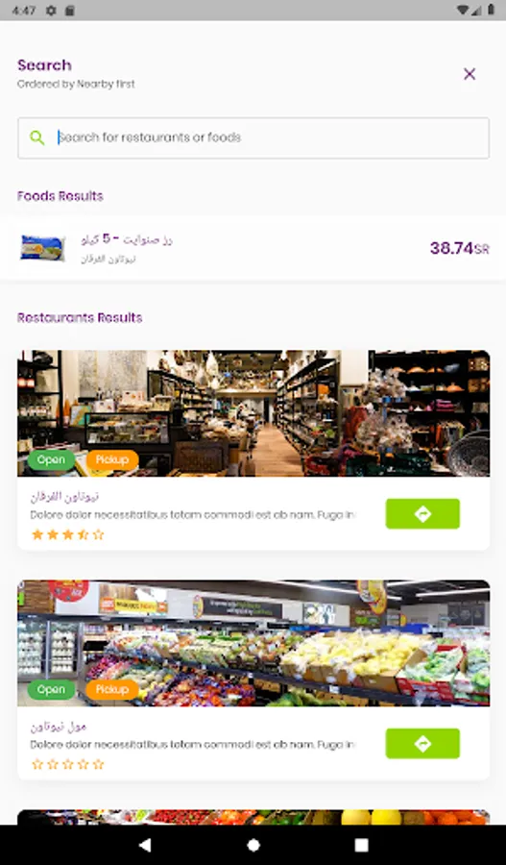The image size is (506, 865).
Task: Close the Search screen with X icon
Action: 470,74
